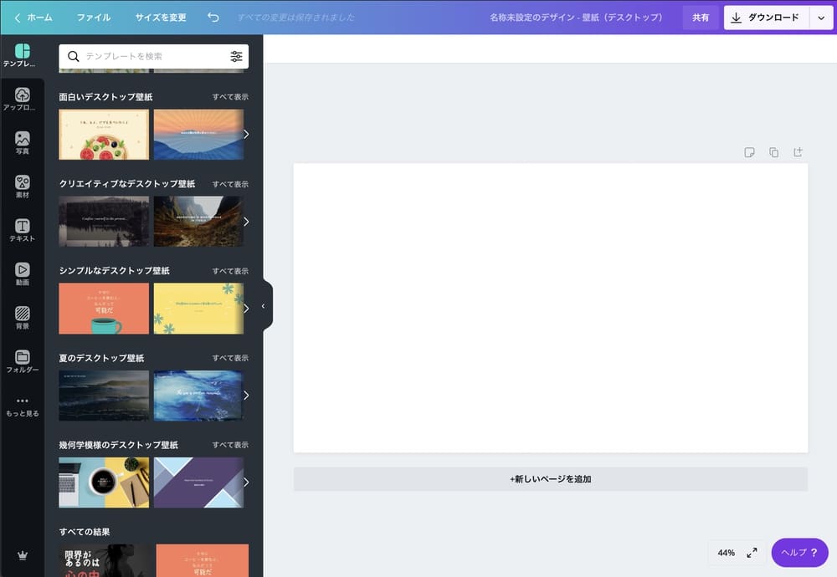Select the coffee cup simple wallpaper template

[104, 309]
